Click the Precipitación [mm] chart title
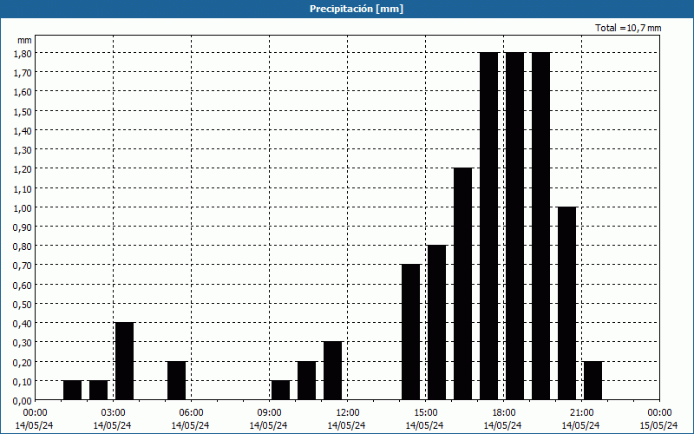The height and width of the screenshot is (434, 694). tap(357, 9)
